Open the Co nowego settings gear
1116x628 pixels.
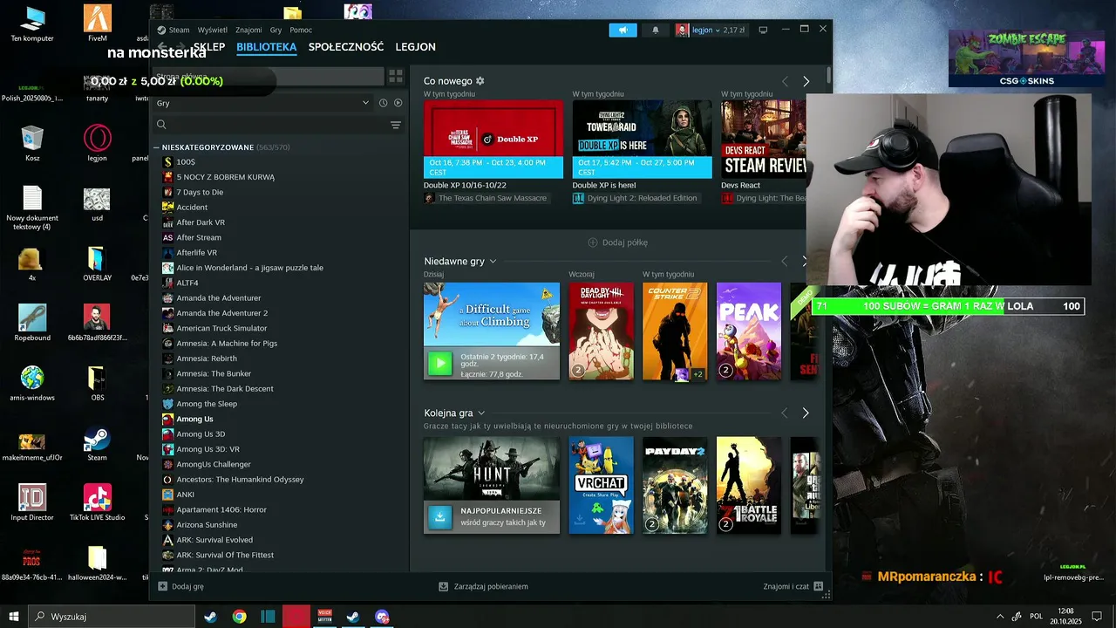[x=480, y=81]
